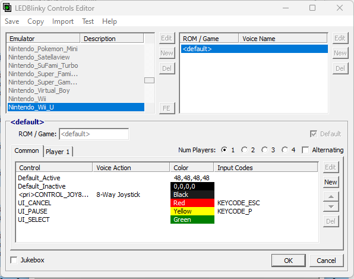The width and height of the screenshot is (354, 279).
Task: Select Nintendo_Virtual_Boy in emulator list
Action: [x=39, y=90]
